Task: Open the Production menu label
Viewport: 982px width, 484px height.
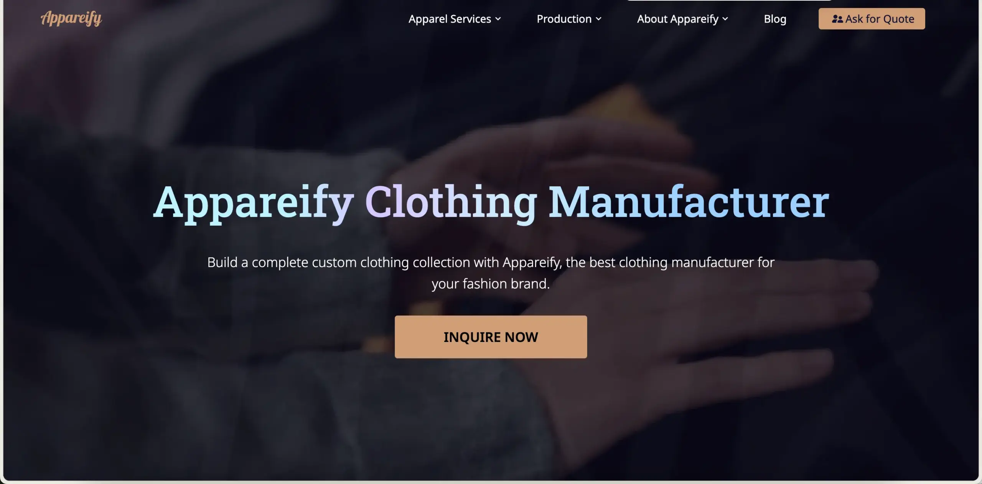Action: pyautogui.click(x=564, y=19)
